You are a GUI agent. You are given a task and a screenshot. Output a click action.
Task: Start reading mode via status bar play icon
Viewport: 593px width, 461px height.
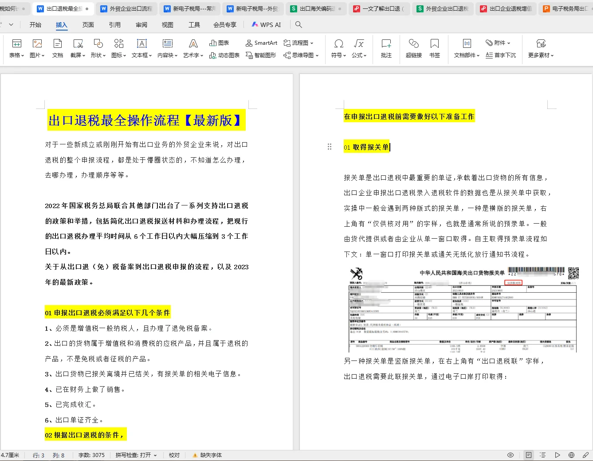[558, 454]
